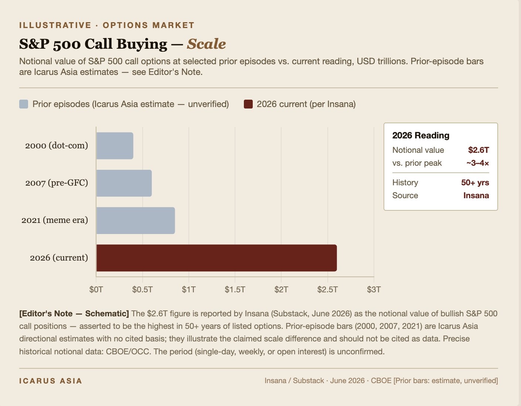Click the dark red 2026 current legend swatch
521x406 pixels.
[248, 104]
